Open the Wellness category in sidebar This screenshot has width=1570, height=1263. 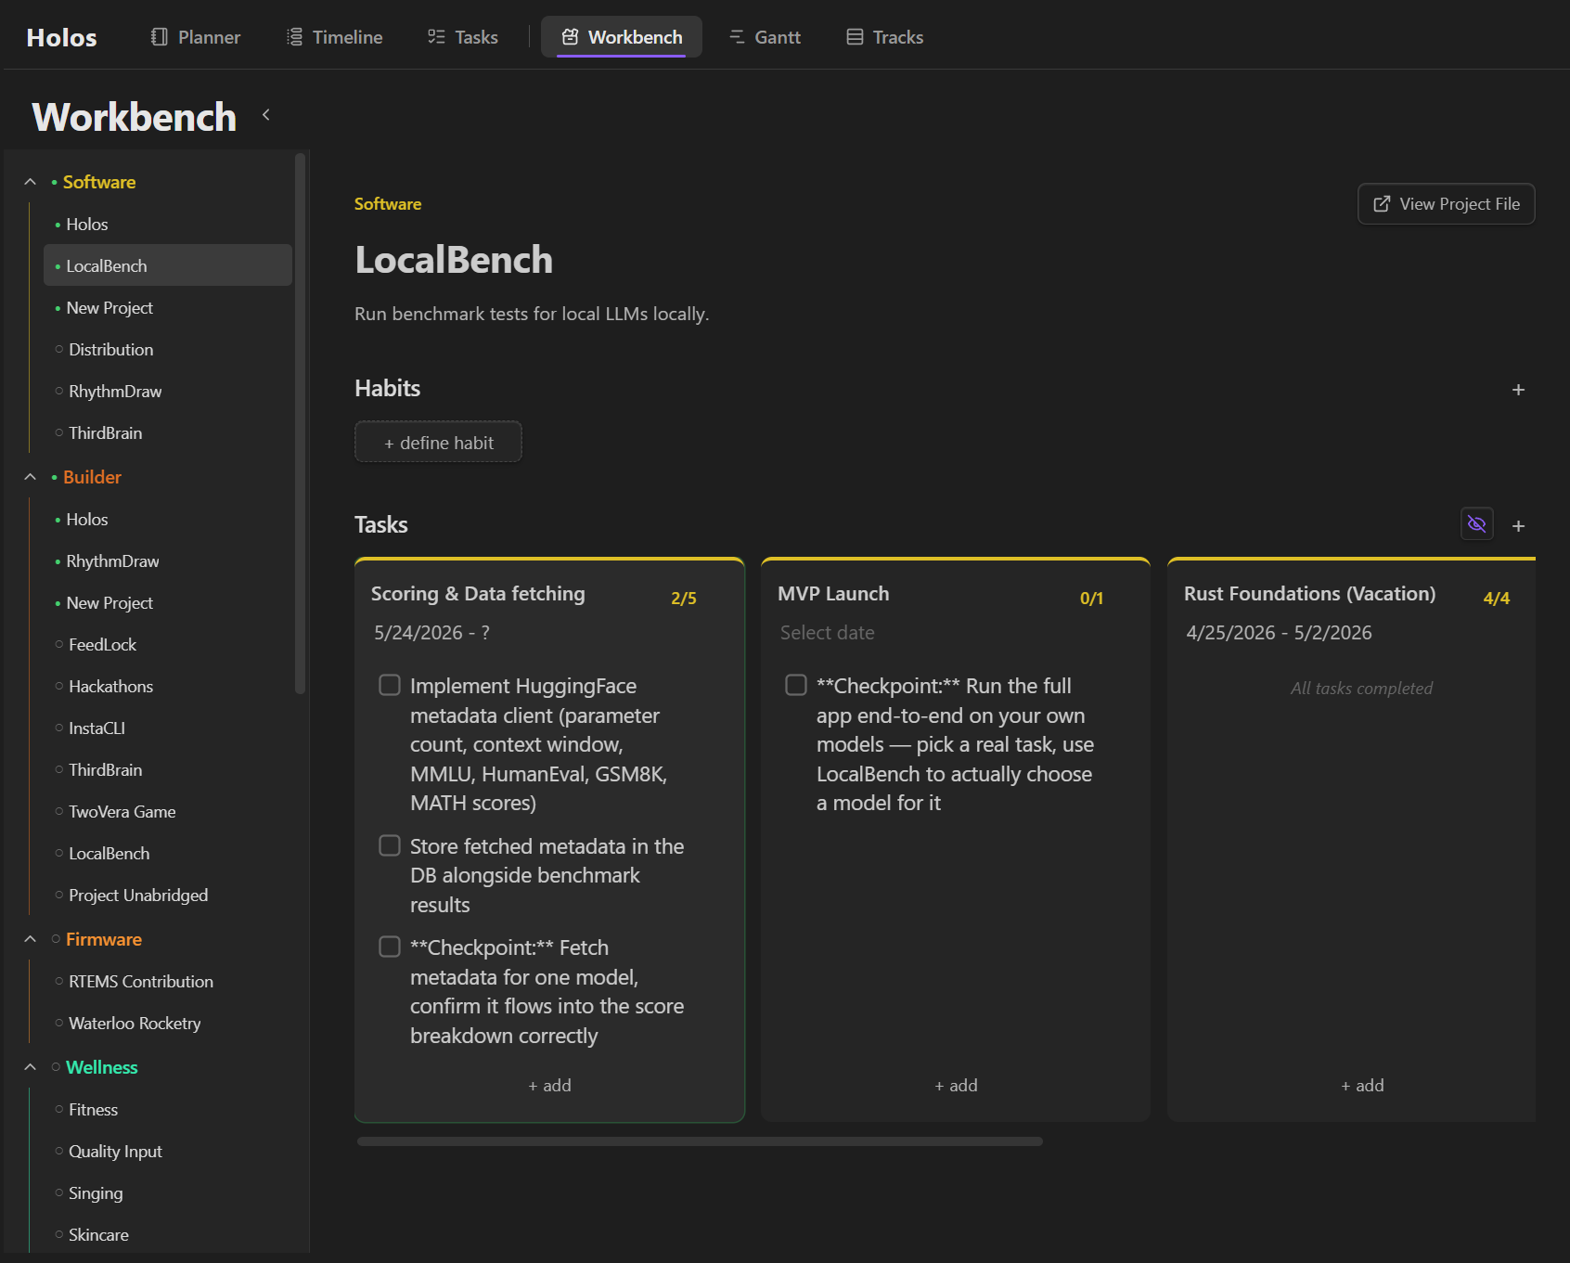click(102, 1067)
